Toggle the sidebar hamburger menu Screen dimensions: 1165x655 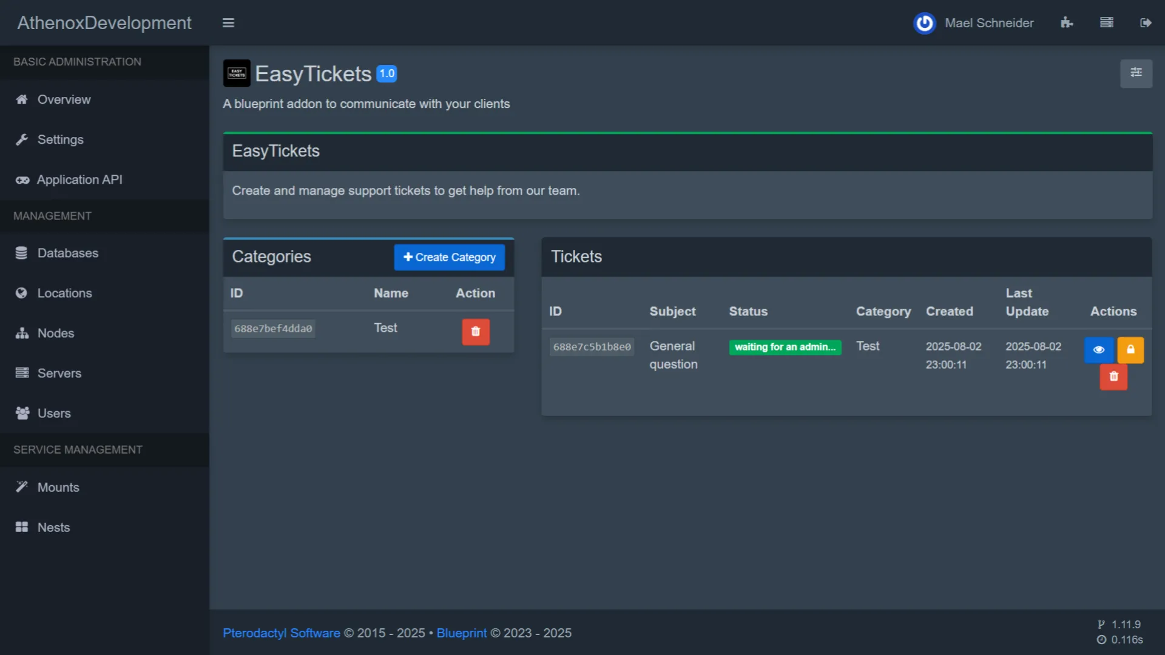point(228,23)
